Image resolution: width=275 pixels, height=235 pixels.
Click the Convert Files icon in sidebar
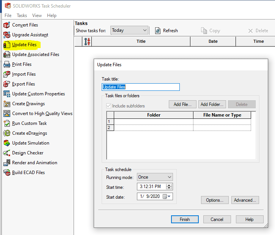click(x=7, y=25)
